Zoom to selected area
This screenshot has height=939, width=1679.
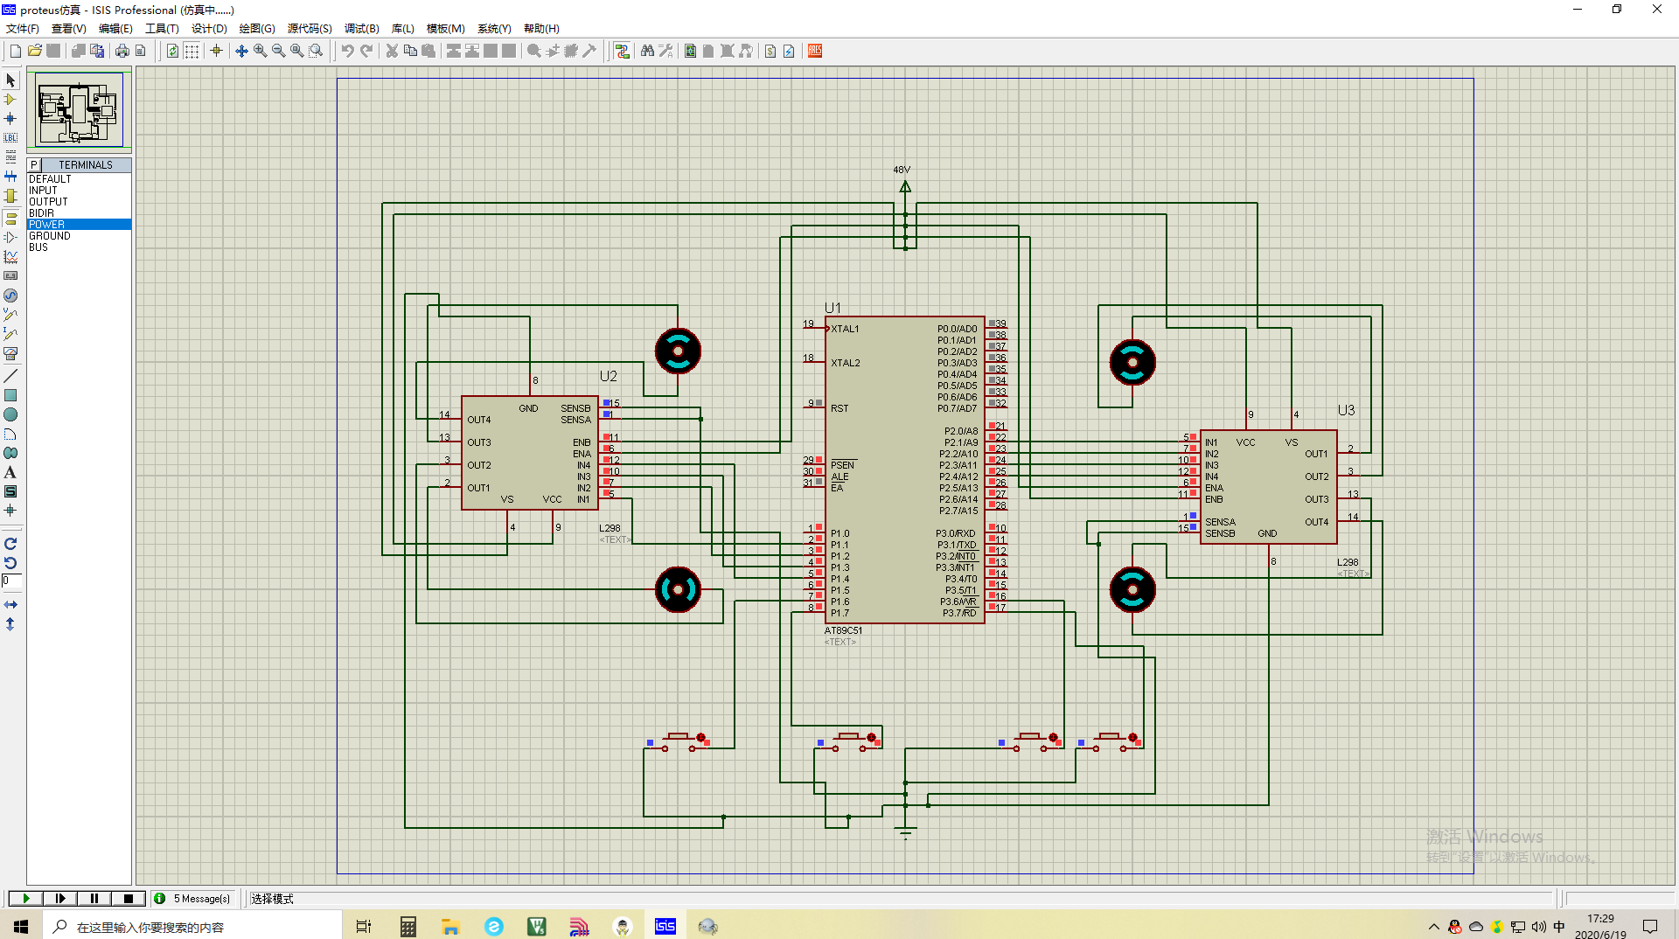pos(316,51)
